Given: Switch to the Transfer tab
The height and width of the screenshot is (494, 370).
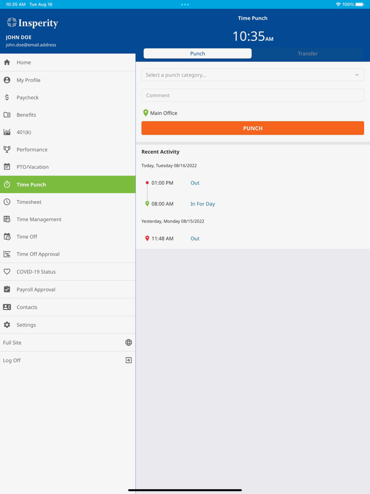Looking at the screenshot, I should 308,53.
